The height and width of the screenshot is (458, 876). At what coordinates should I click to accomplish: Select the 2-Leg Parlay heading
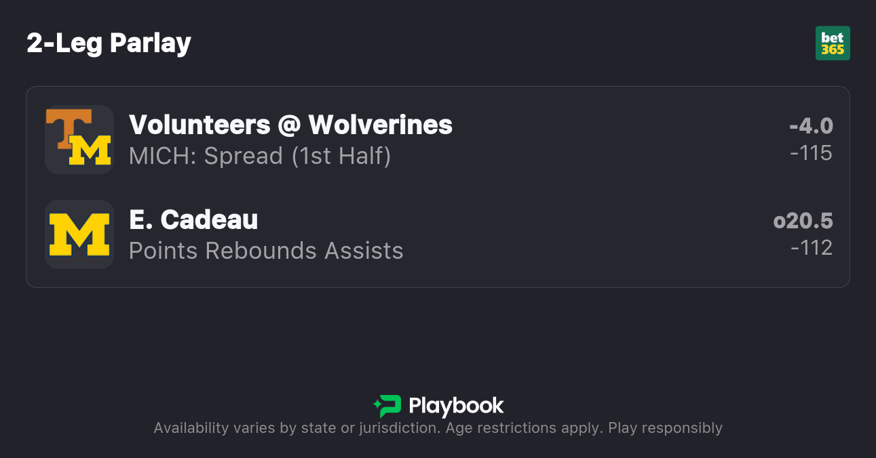coord(109,43)
